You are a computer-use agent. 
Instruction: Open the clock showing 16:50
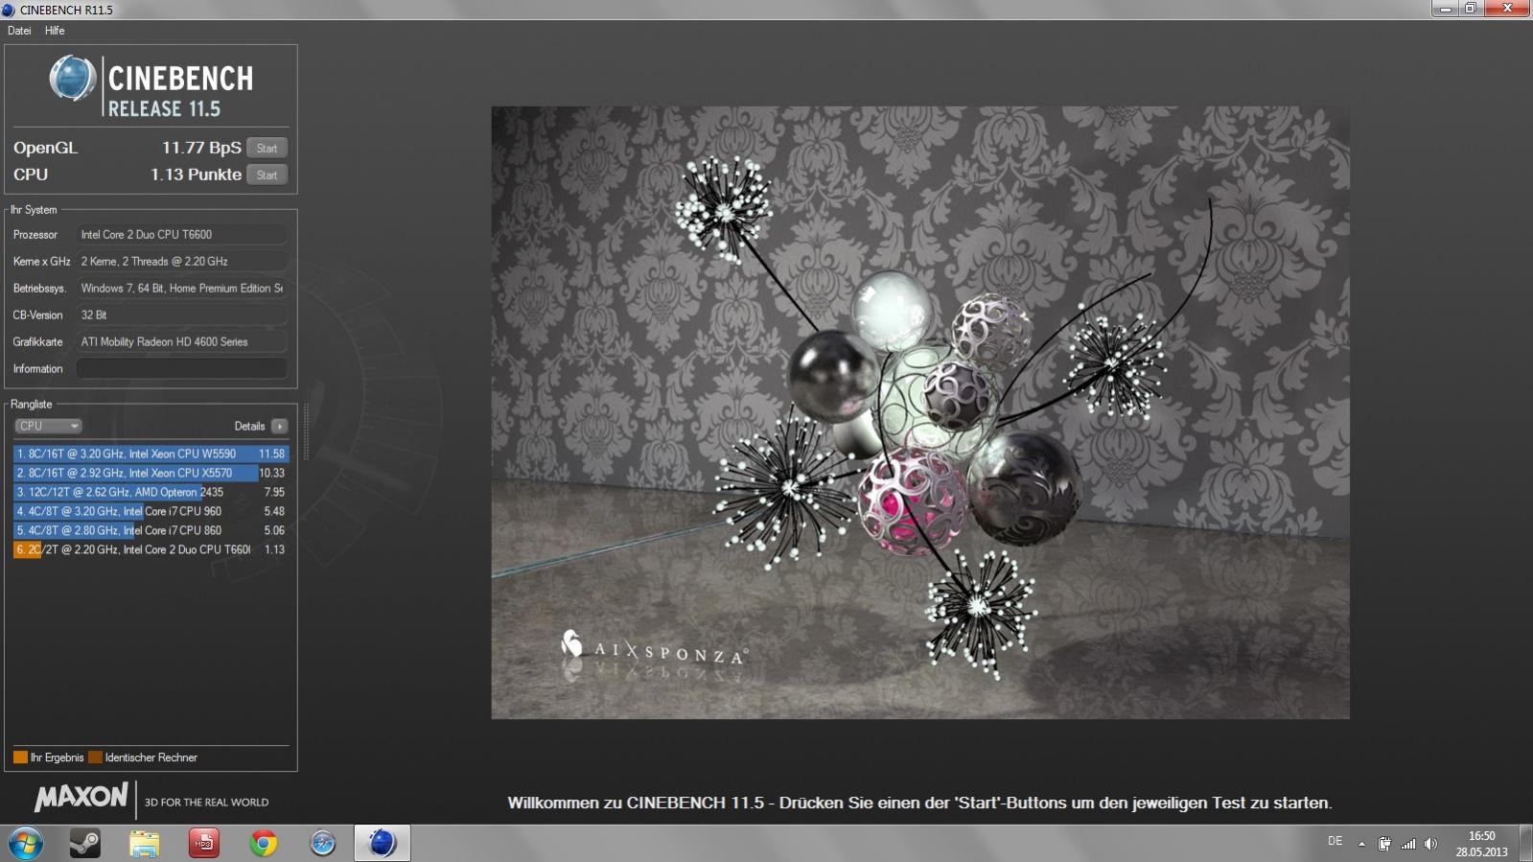tap(1481, 844)
